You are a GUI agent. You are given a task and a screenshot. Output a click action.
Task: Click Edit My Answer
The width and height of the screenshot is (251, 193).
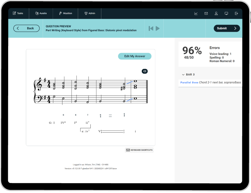pyautogui.click(x=135, y=56)
